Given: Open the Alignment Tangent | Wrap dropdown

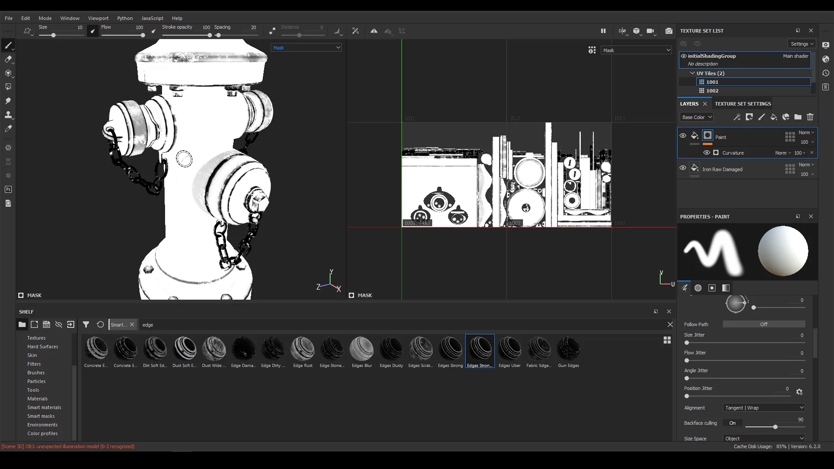Looking at the screenshot, I should [764, 408].
